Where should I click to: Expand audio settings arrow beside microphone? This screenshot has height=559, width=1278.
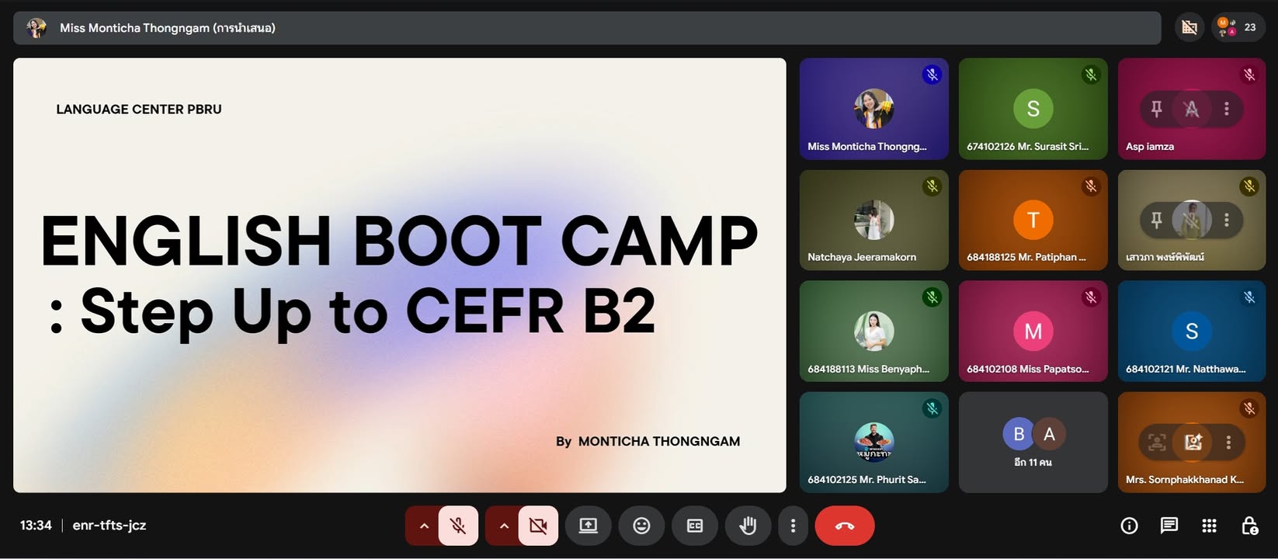[x=424, y=526]
